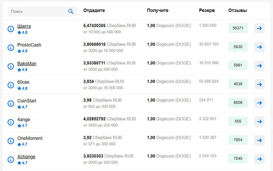View 56371 reviews for Шахта

pyautogui.click(x=238, y=28)
